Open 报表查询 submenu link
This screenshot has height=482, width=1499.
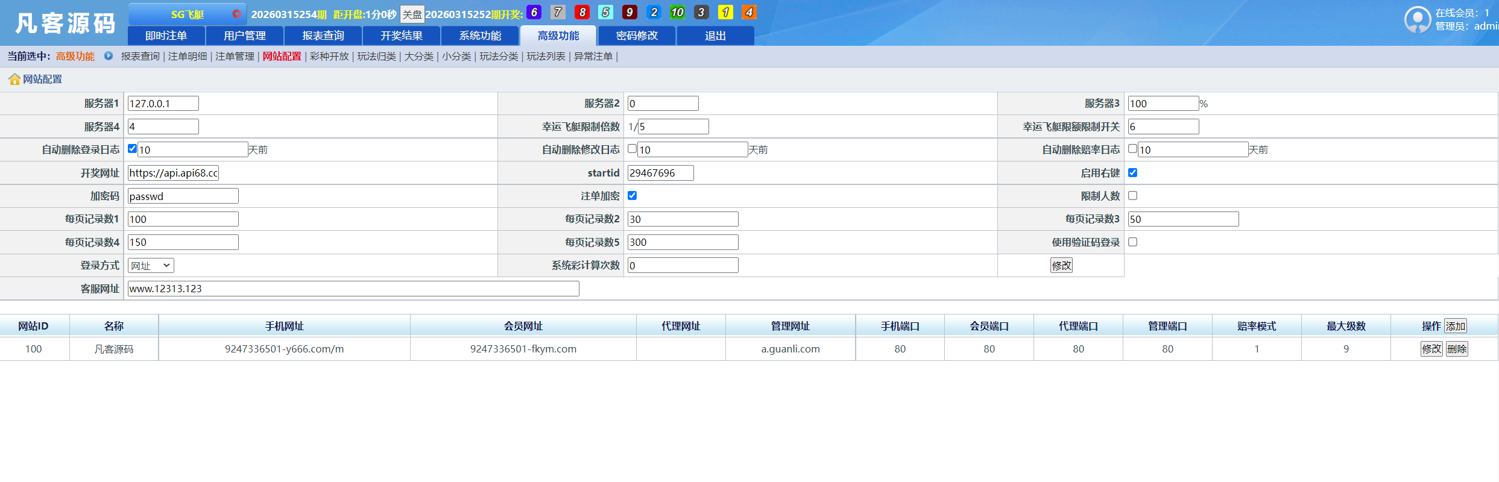(140, 56)
